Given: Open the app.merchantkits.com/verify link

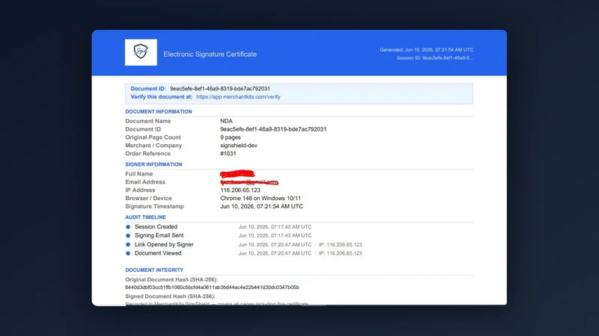Looking at the screenshot, I should [x=238, y=97].
